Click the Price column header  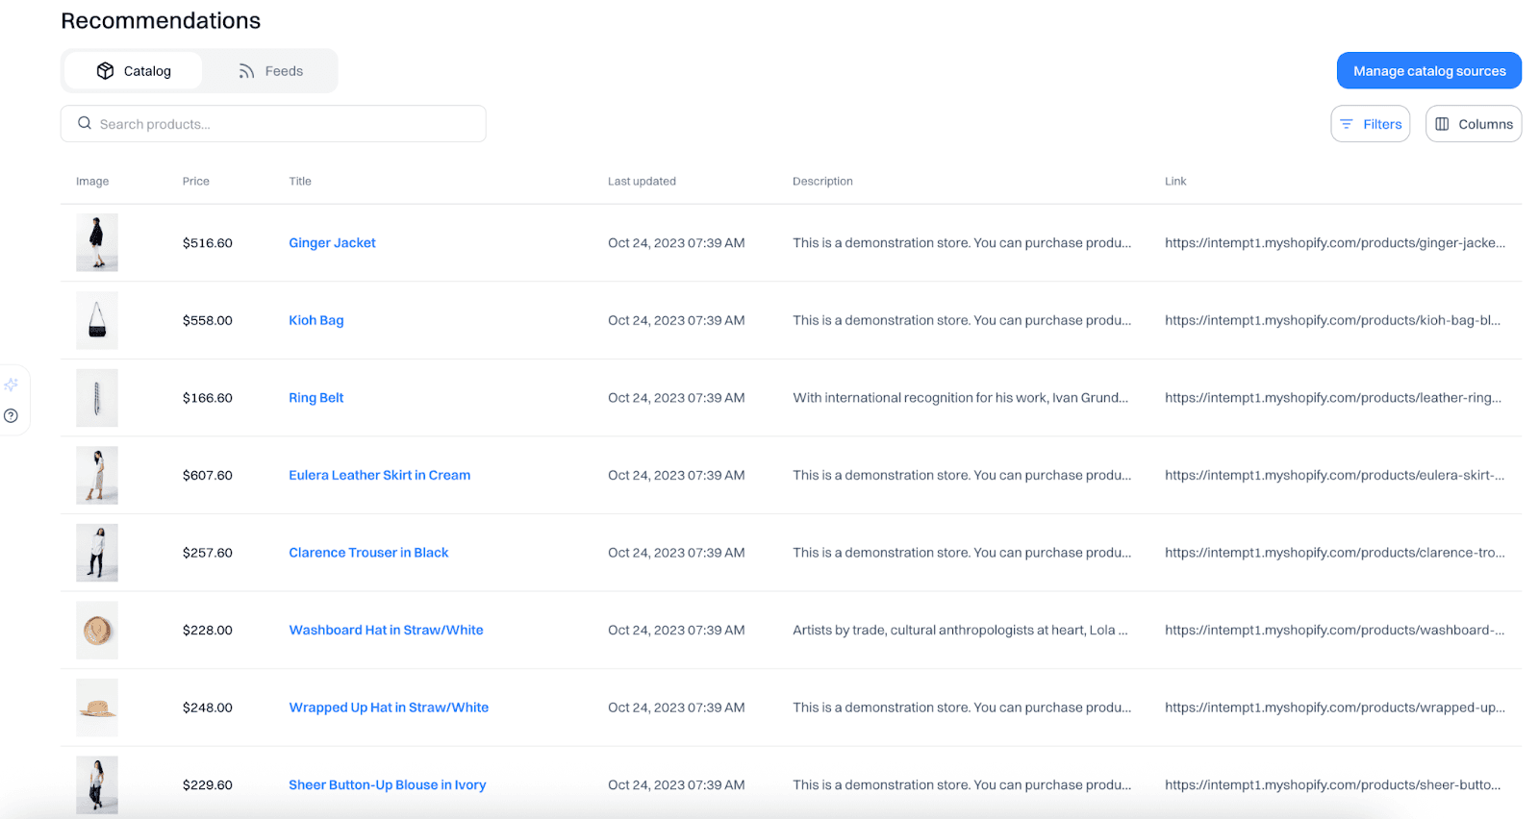(x=196, y=181)
